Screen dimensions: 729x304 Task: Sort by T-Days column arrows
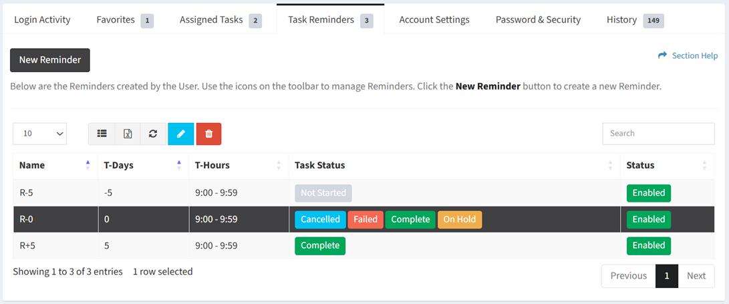coord(179,166)
